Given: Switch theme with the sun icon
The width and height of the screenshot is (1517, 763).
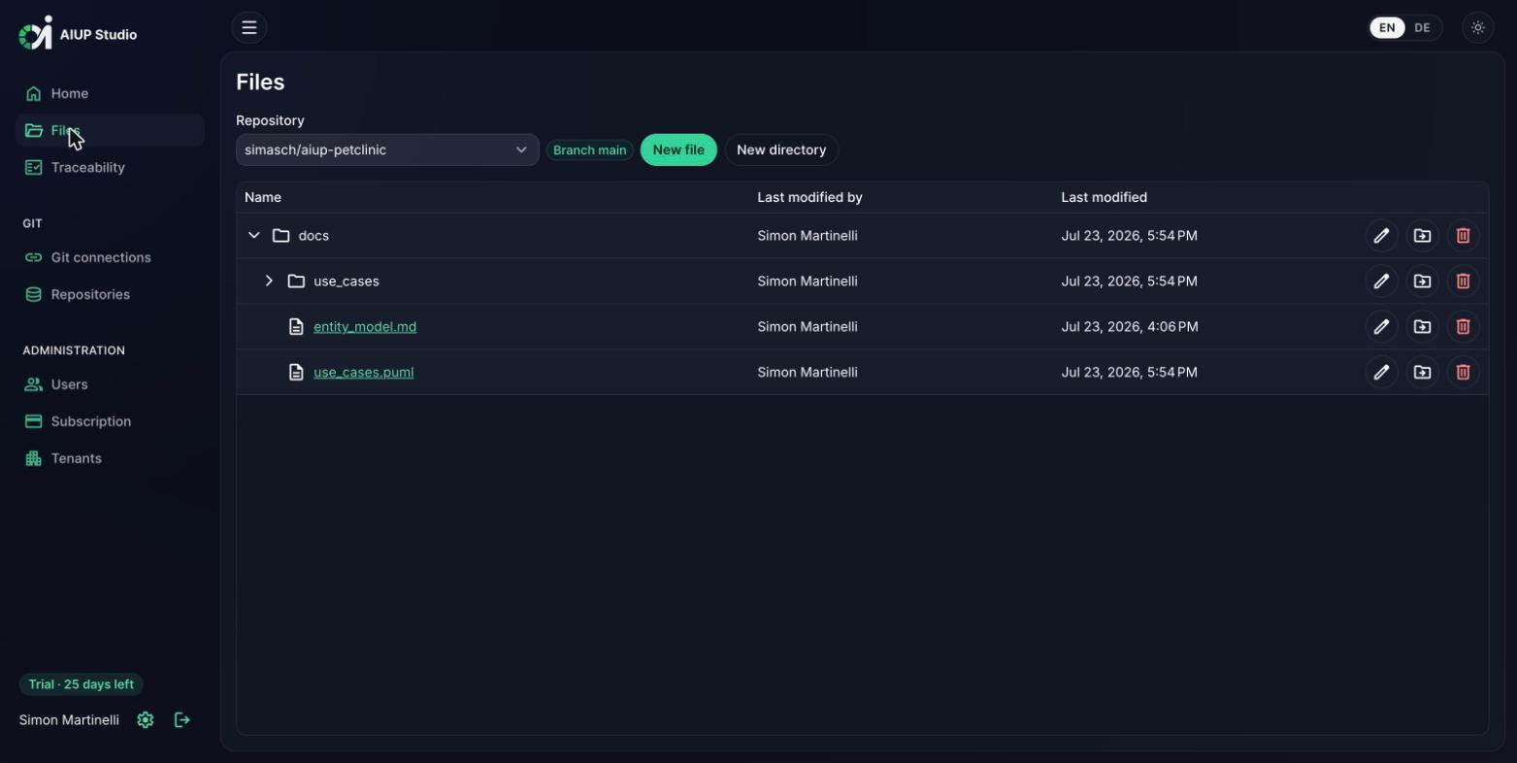Looking at the screenshot, I should coord(1478,28).
